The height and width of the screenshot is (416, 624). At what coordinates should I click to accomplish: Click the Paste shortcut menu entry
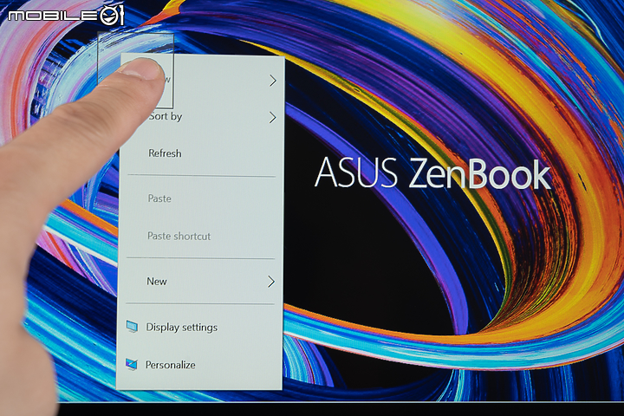click(x=200, y=236)
